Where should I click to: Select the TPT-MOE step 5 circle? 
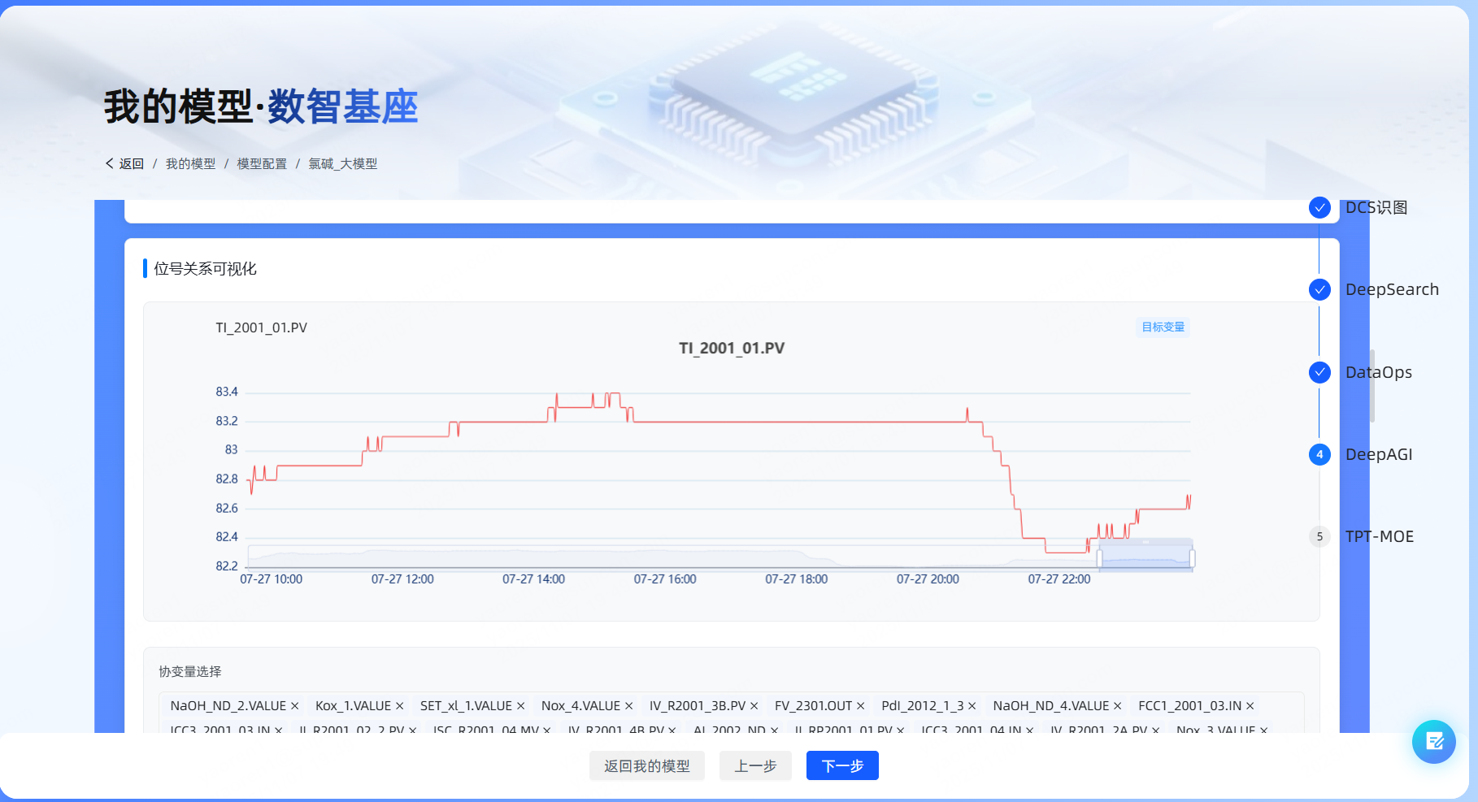tap(1319, 536)
